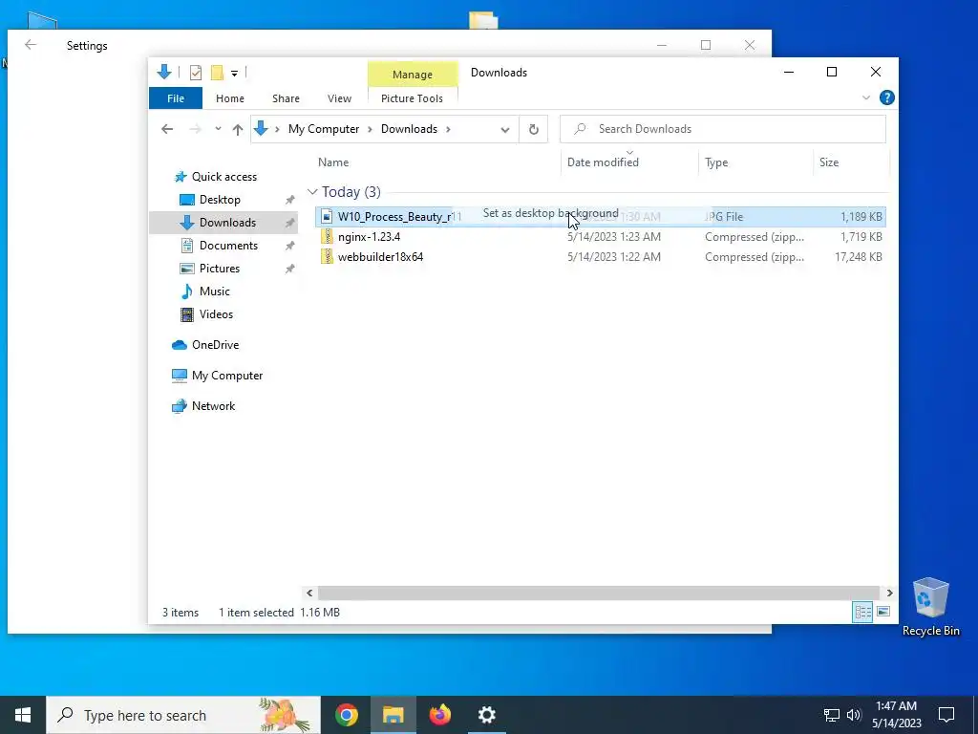978x734 pixels.
Task: Open Music in navigation pane
Action: (214, 291)
